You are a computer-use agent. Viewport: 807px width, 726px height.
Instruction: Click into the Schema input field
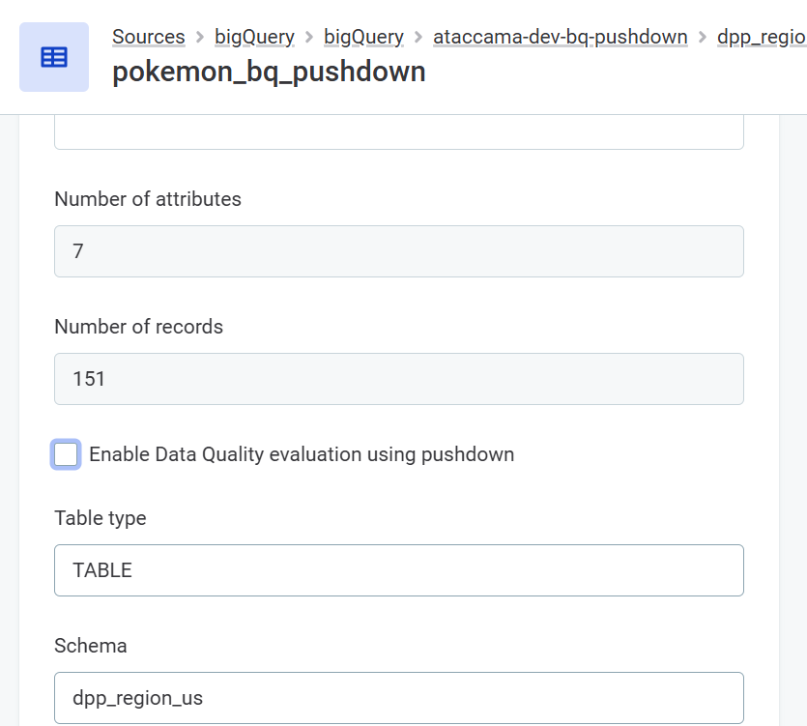coord(398,698)
